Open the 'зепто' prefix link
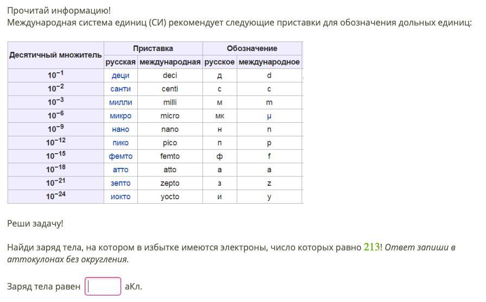 [x=120, y=183]
